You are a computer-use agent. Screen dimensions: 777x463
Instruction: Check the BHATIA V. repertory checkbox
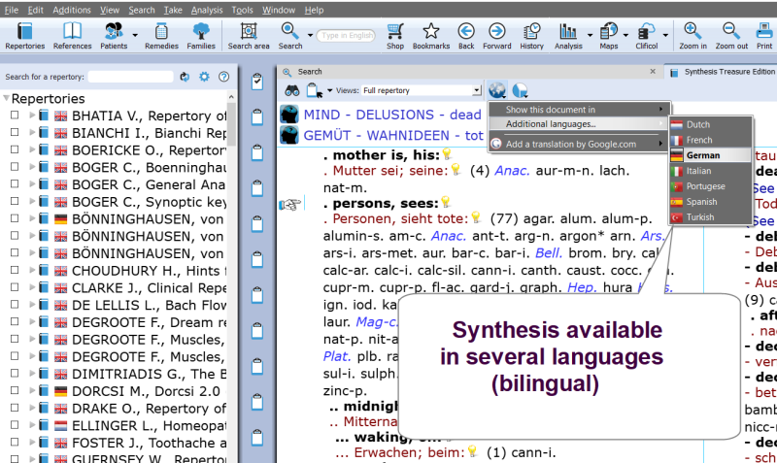15,116
